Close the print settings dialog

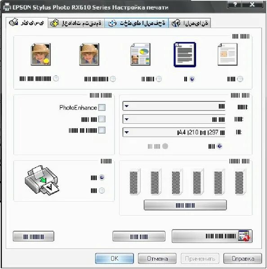(252, 4)
